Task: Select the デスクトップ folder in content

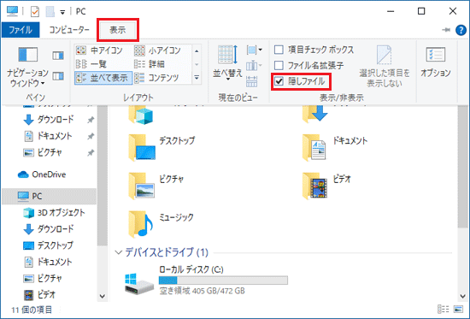Action: pyautogui.click(x=162, y=148)
